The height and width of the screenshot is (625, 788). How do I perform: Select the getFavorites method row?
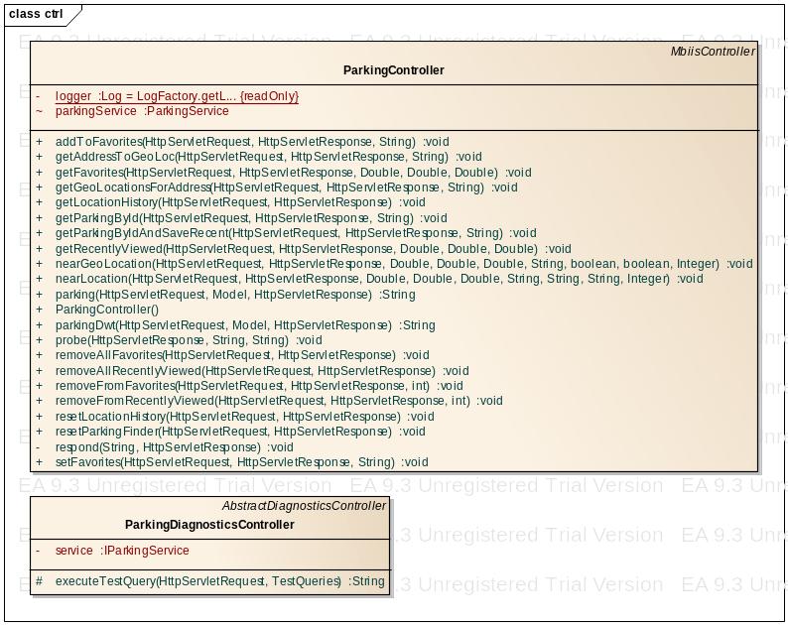pyautogui.click(x=294, y=173)
